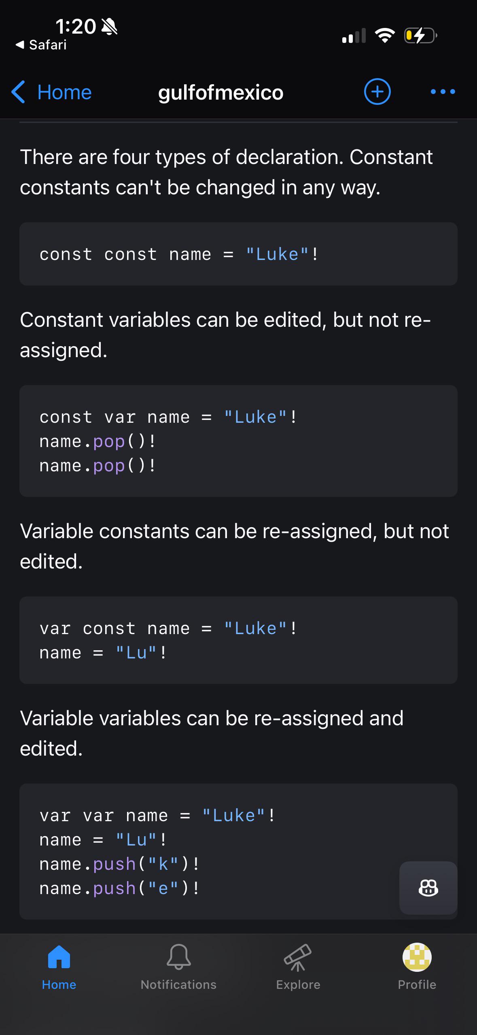Tap the Wi-Fi indicator in the status bar
This screenshot has width=477, height=1035.
pyautogui.click(x=385, y=36)
